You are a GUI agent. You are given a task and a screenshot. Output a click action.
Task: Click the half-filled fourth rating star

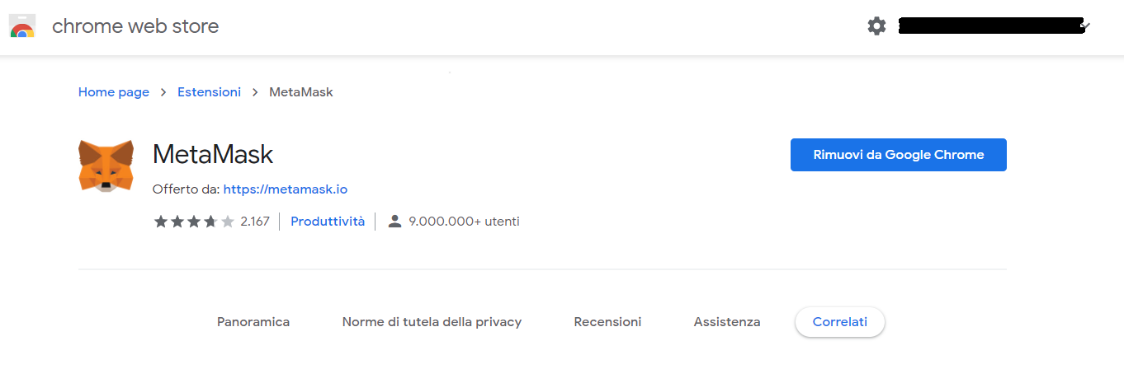(210, 221)
